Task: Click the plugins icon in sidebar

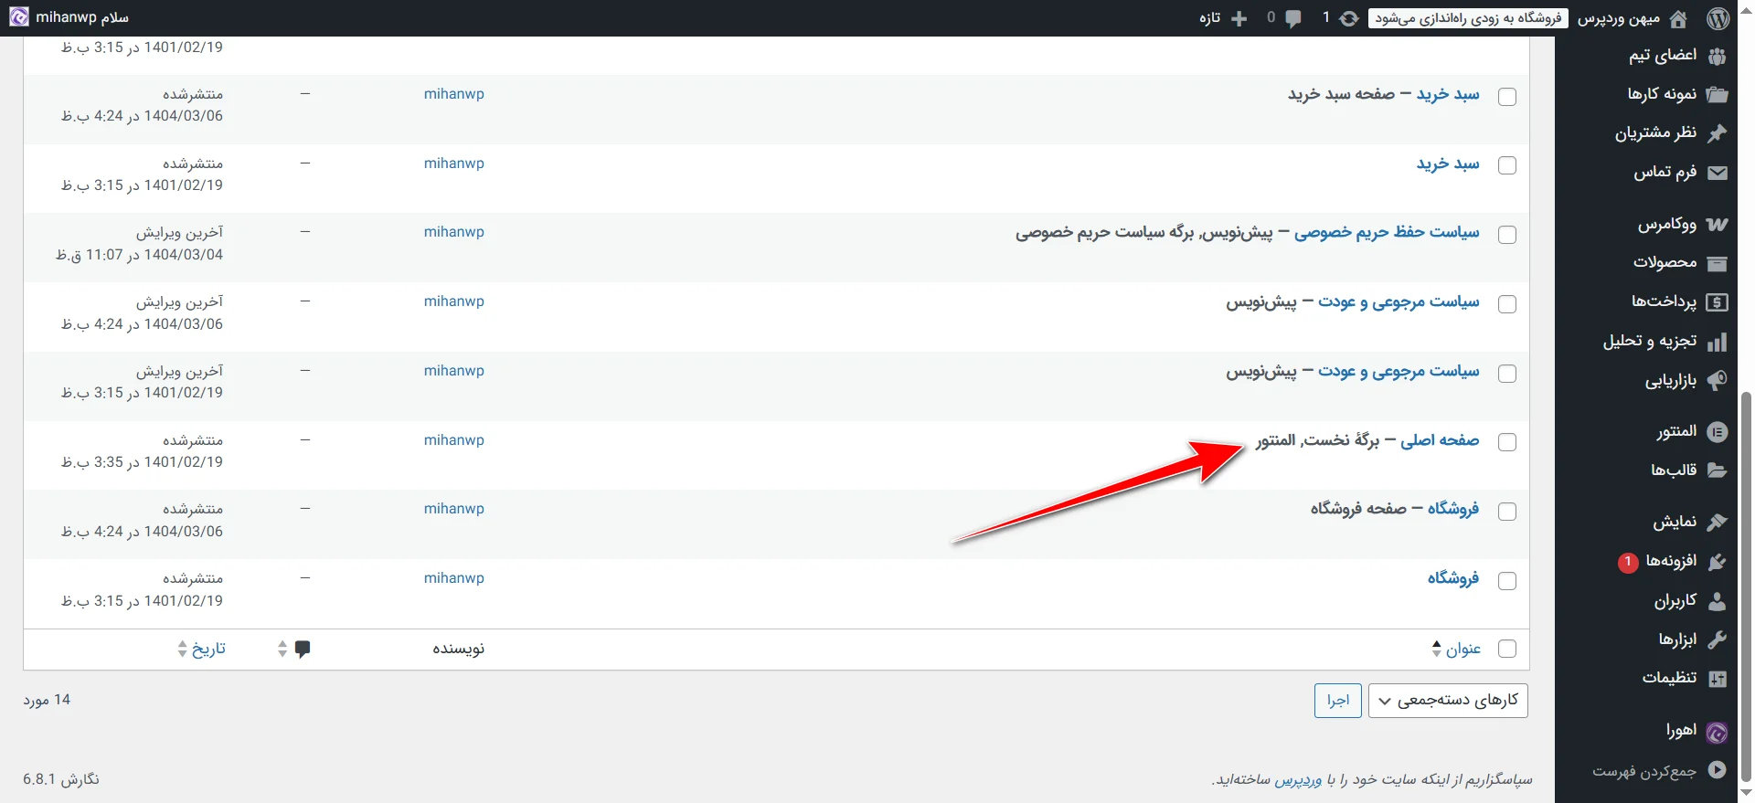Action: pos(1717,562)
